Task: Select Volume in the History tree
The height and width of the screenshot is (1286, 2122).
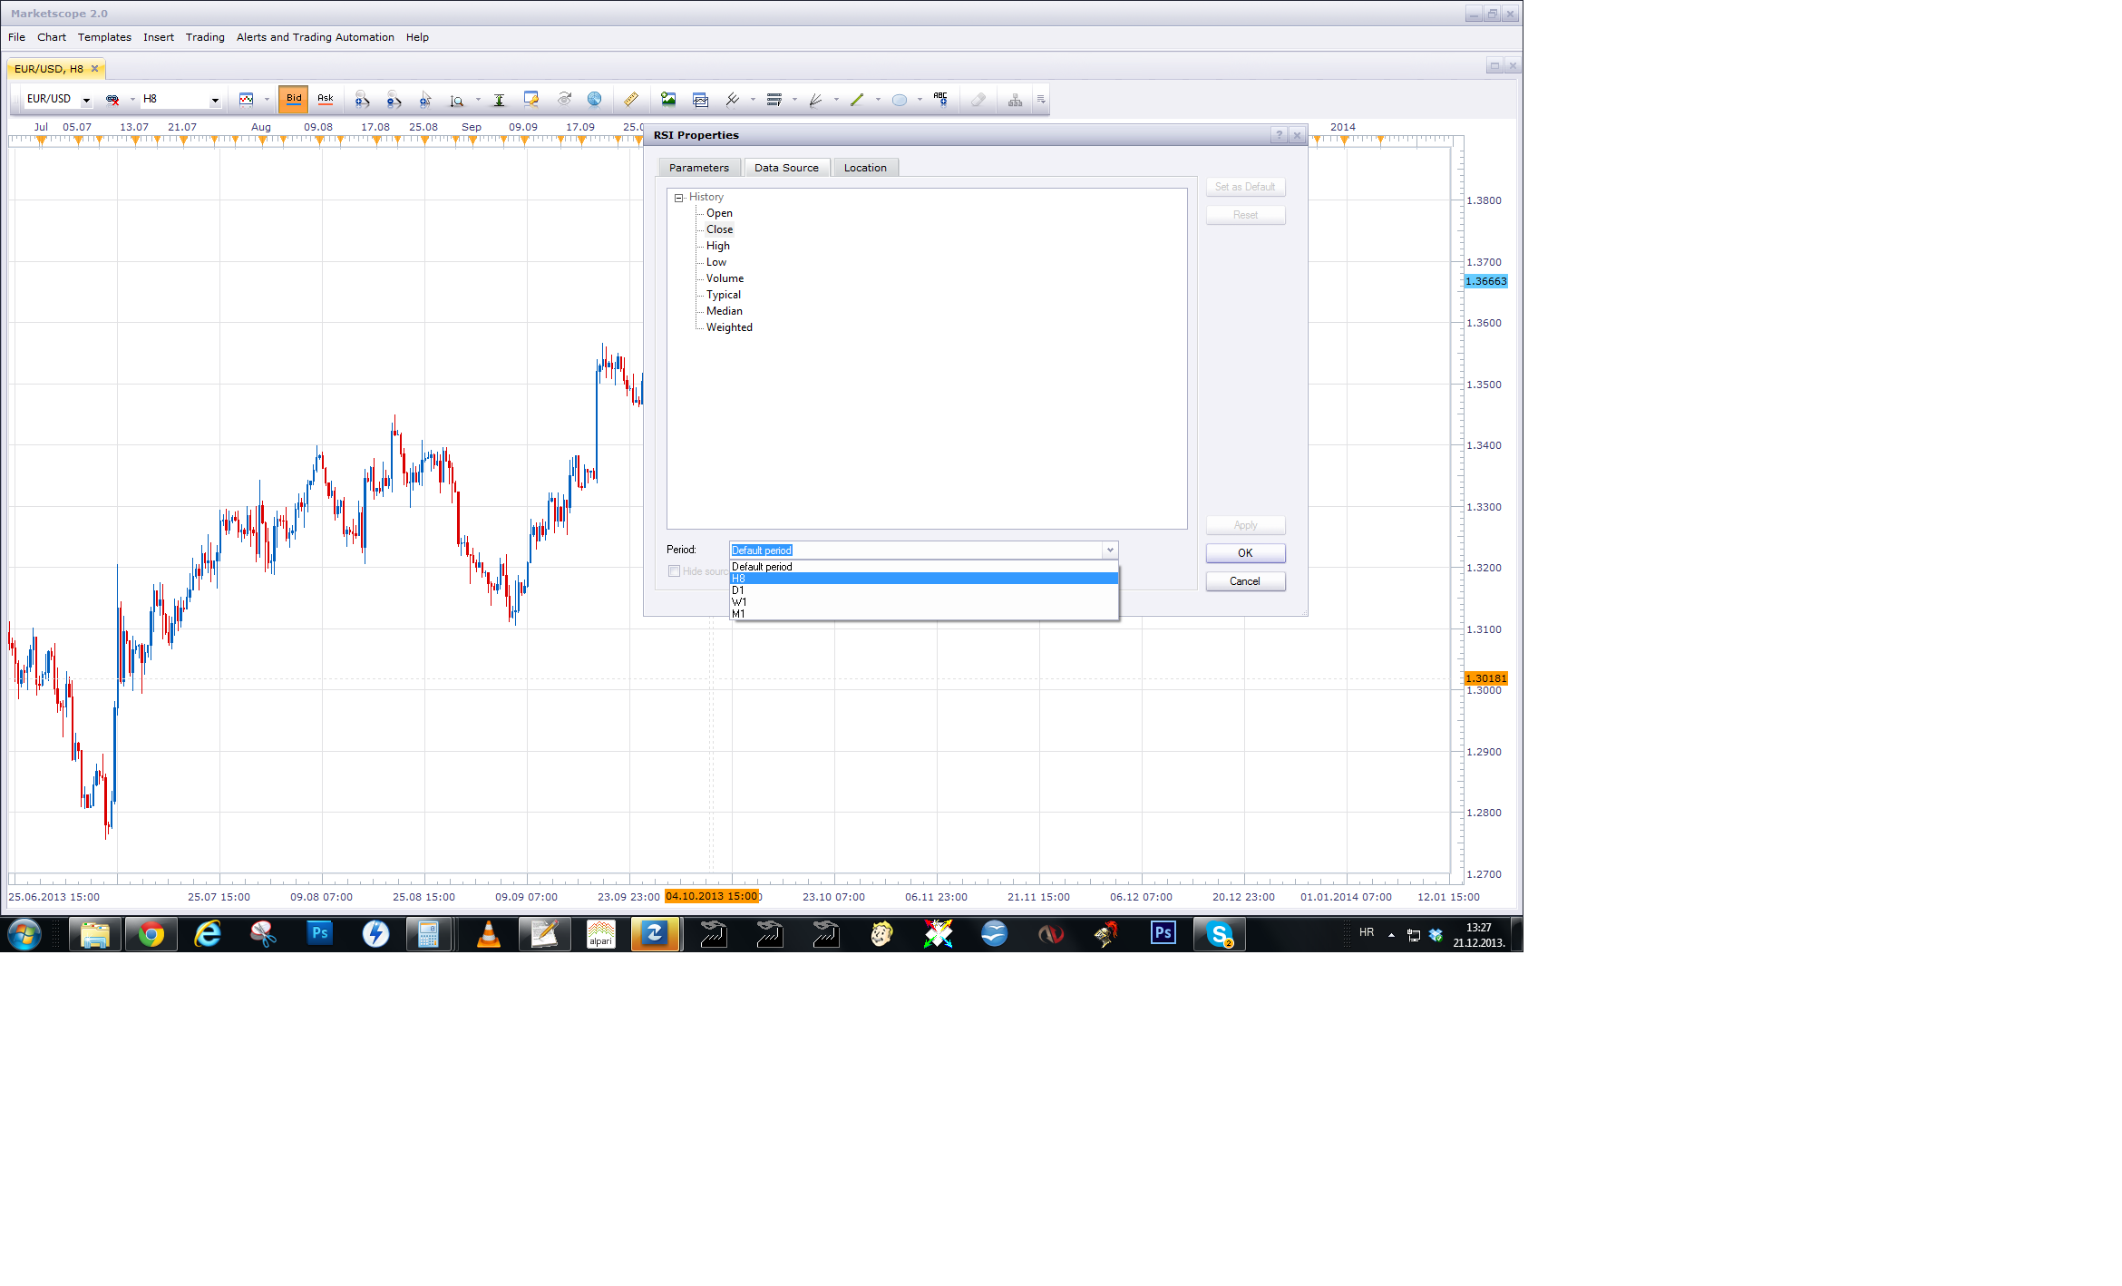Action: (725, 278)
